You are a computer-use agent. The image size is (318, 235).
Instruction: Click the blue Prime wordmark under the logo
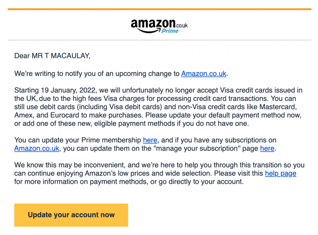coord(170,31)
